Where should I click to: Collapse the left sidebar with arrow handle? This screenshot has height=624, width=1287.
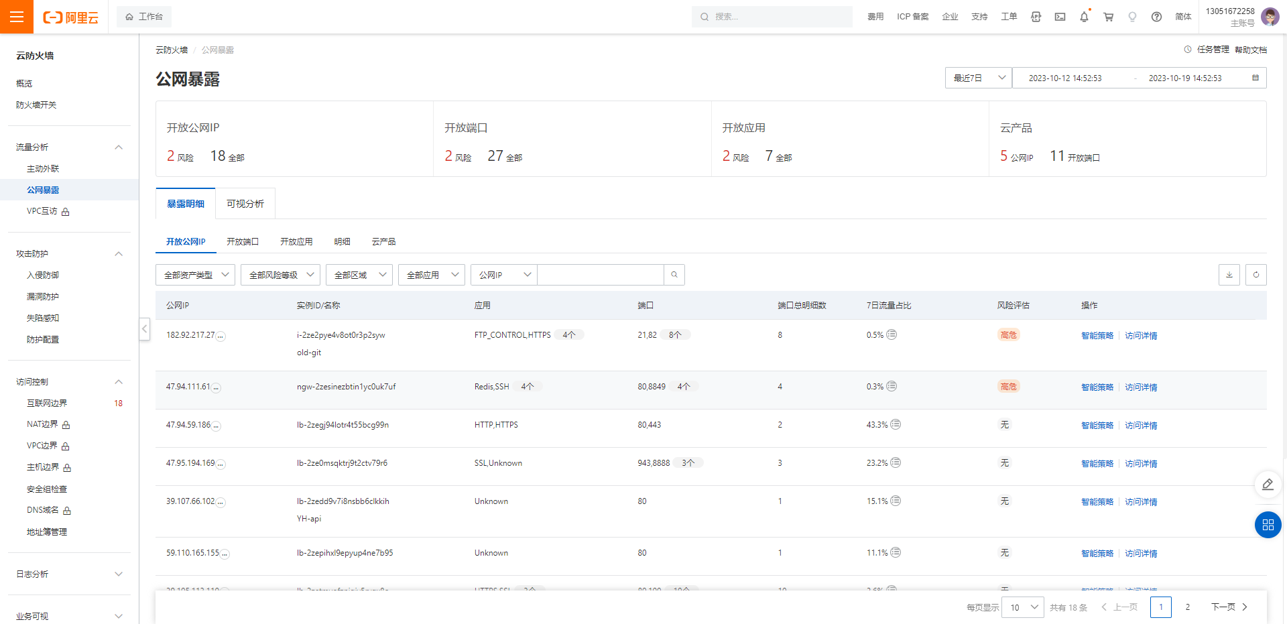pos(145,329)
